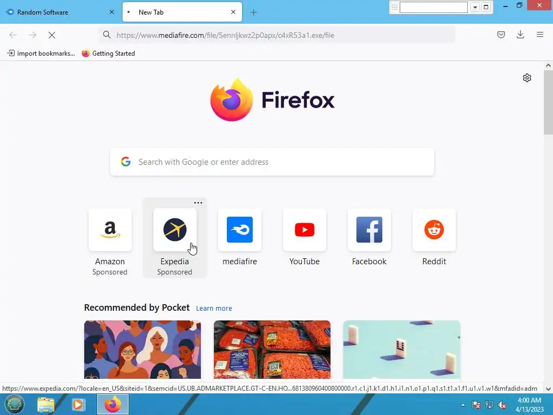Open the Downloads panel
The width and height of the screenshot is (553, 415).
point(520,35)
